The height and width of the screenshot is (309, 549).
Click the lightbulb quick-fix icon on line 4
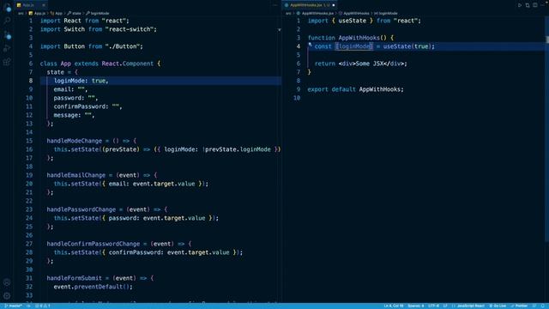[310, 45]
